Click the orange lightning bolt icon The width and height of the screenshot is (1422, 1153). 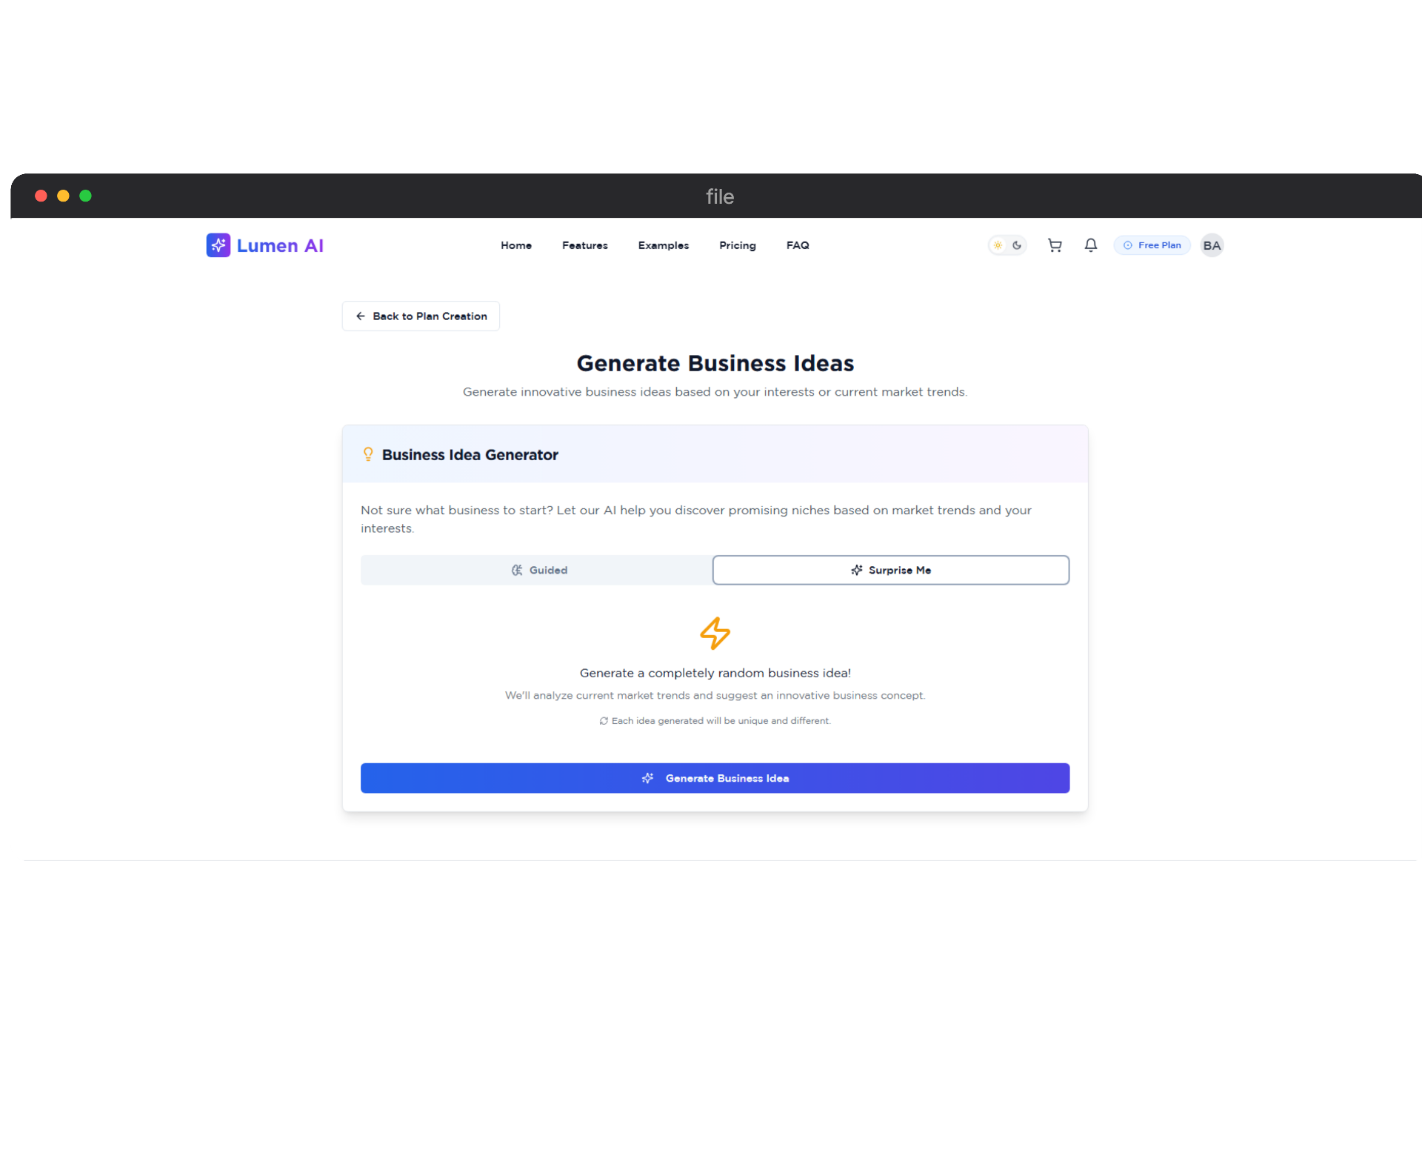click(715, 634)
